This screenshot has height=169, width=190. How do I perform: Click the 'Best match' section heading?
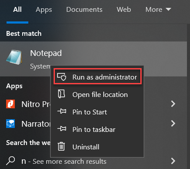[24, 34]
